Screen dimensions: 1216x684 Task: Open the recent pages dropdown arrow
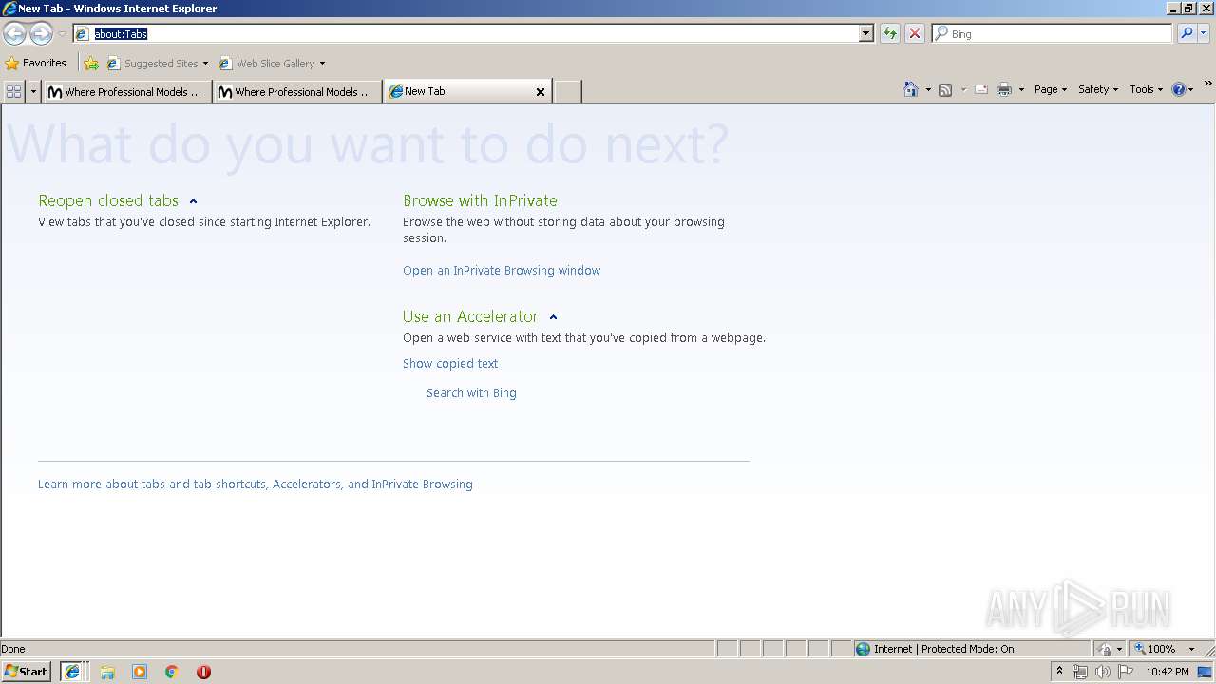pos(62,34)
